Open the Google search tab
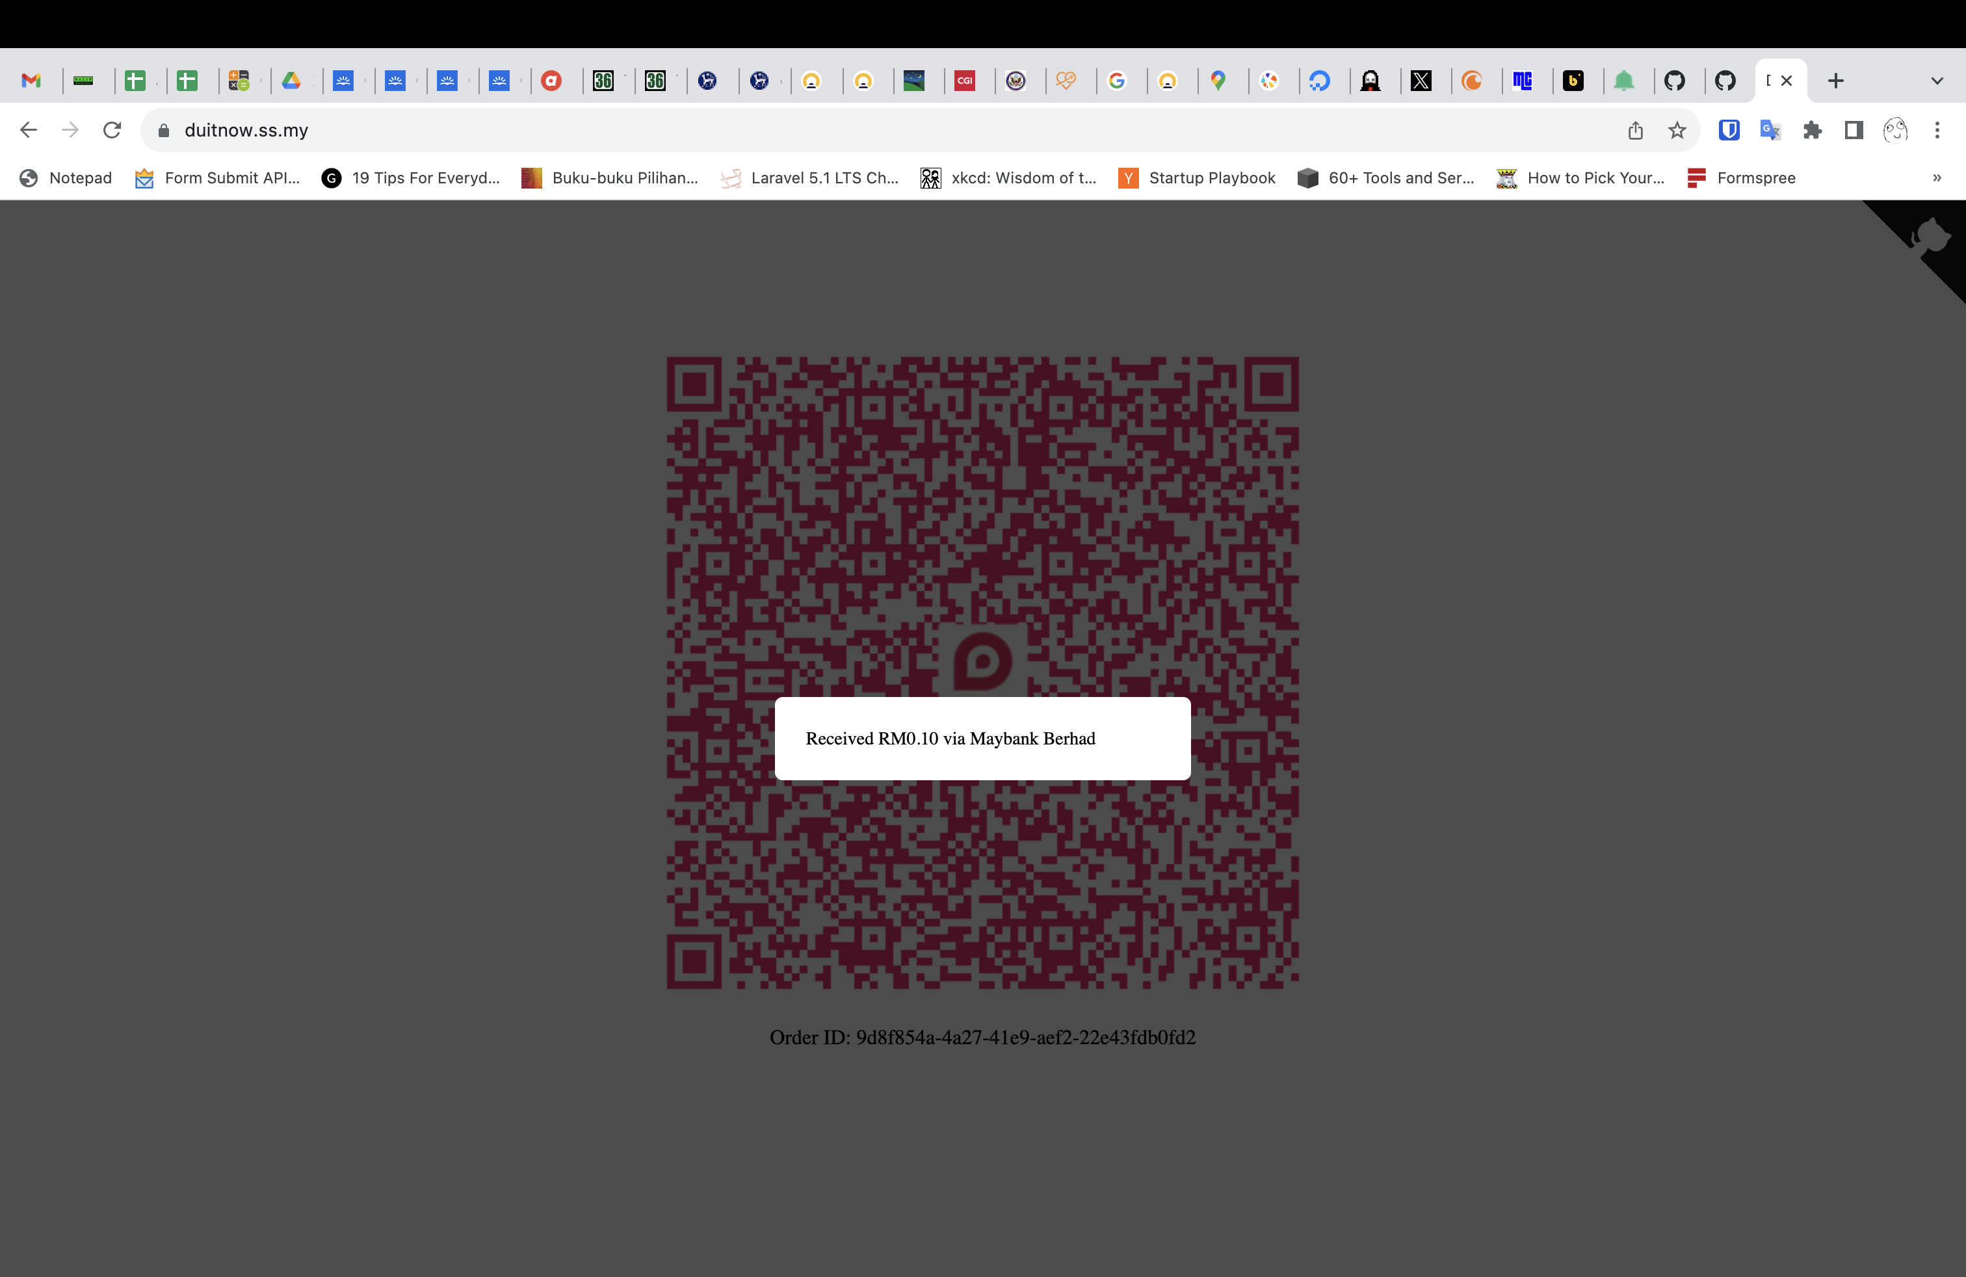The image size is (1966, 1277). pyautogui.click(x=1117, y=81)
